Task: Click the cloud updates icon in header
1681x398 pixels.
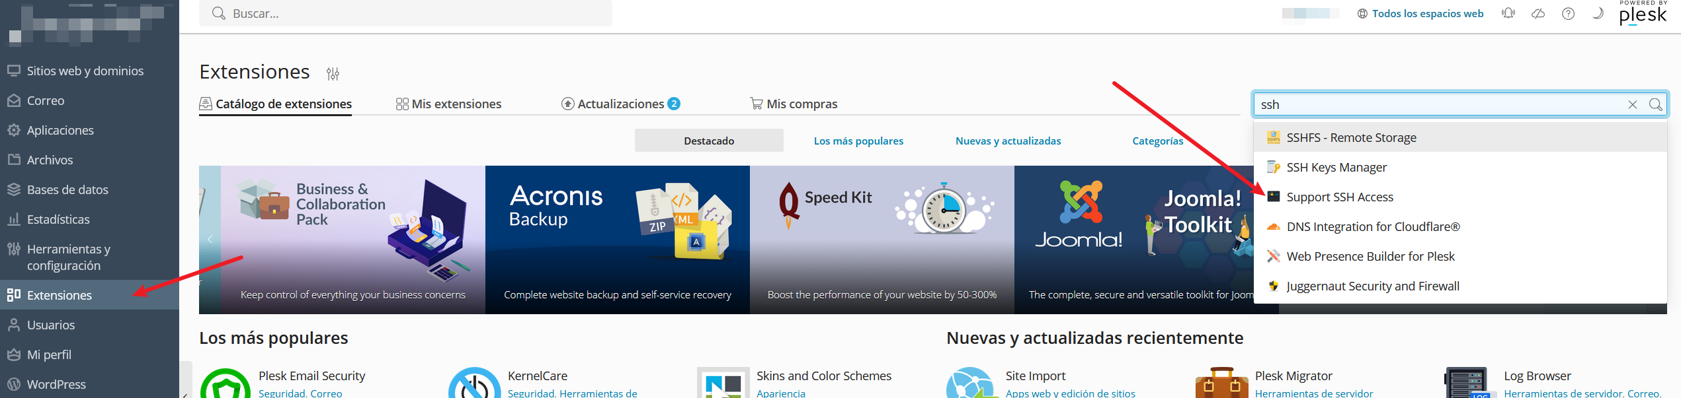Action: [x=1538, y=13]
